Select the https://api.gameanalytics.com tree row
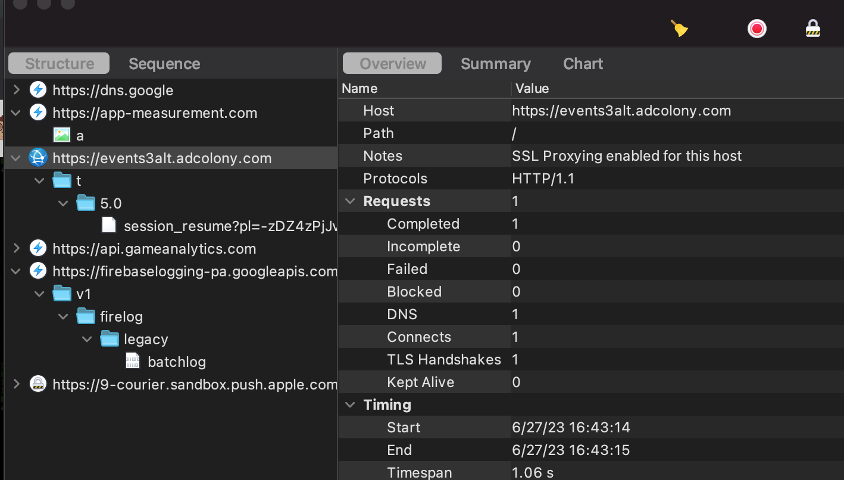844x480 pixels. point(171,248)
